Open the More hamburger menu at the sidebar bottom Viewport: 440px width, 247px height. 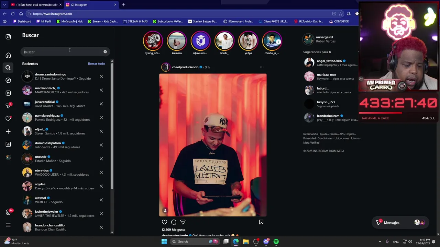[x=8, y=225]
